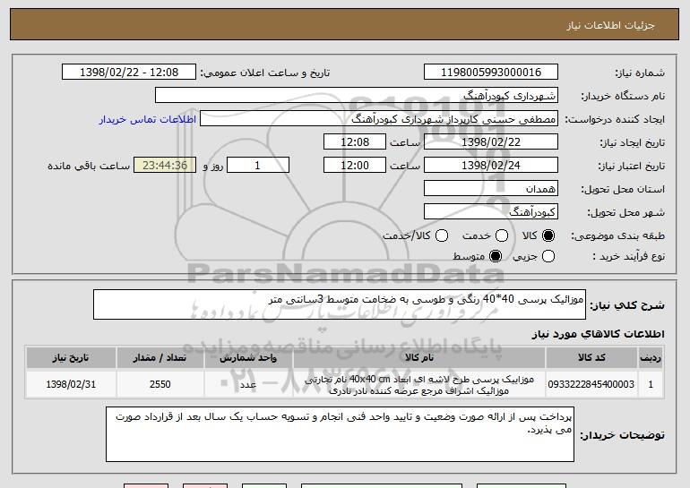Click the کد کالا column header
690x488 pixels.
click(591, 358)
